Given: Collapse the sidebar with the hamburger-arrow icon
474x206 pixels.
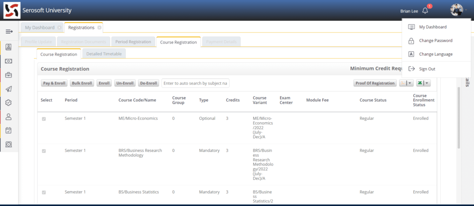Looking at the screenshot, I should (9, 31).
